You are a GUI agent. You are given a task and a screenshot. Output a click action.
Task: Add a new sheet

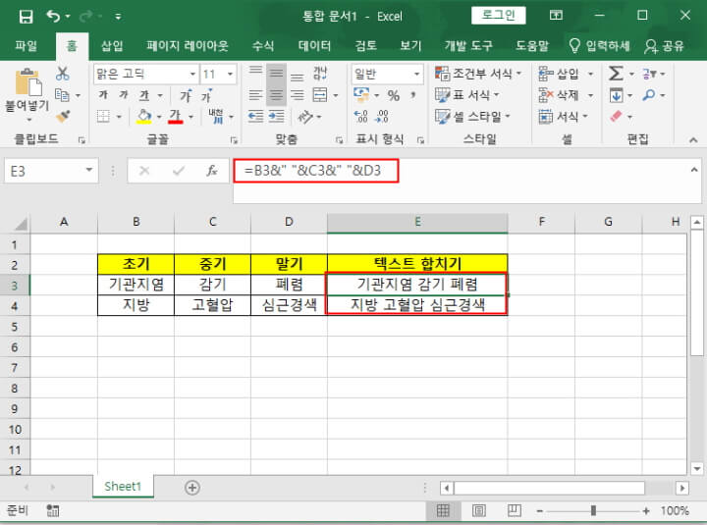click(192, 488)
